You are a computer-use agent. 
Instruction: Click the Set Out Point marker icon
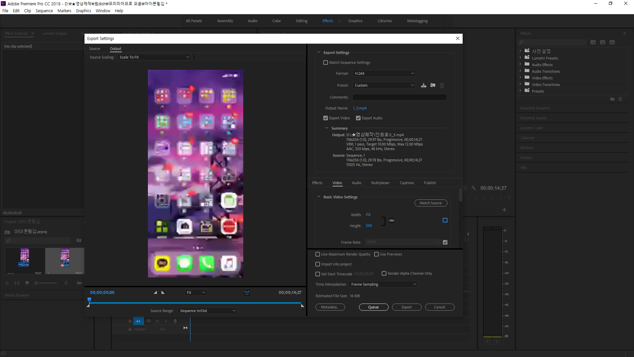pyautogui.click(x=163, y=293)
